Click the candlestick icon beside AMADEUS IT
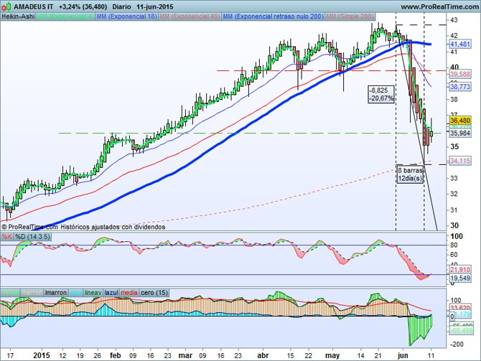This screenshot has height=361, width=481. click(6, 6)
